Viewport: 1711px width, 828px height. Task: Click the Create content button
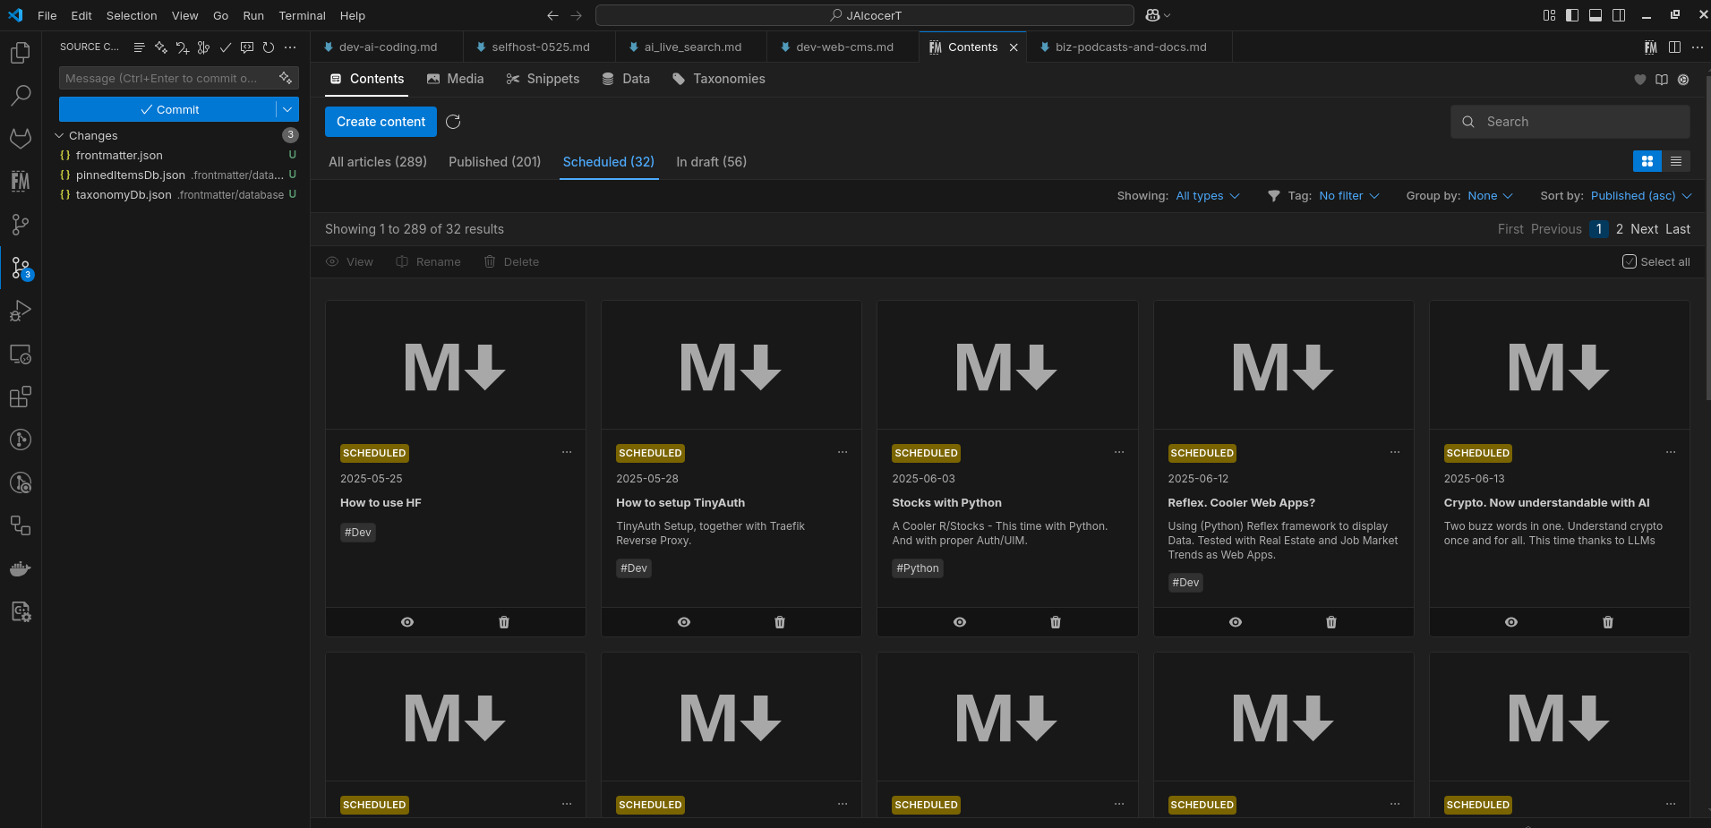click(x=381, y=122)
